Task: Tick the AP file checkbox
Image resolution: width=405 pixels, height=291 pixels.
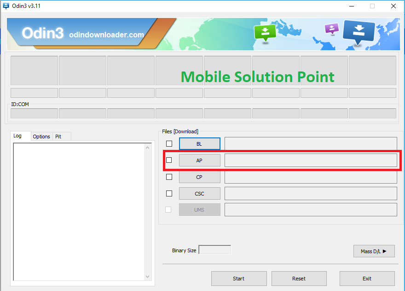Action: [169, 160]
